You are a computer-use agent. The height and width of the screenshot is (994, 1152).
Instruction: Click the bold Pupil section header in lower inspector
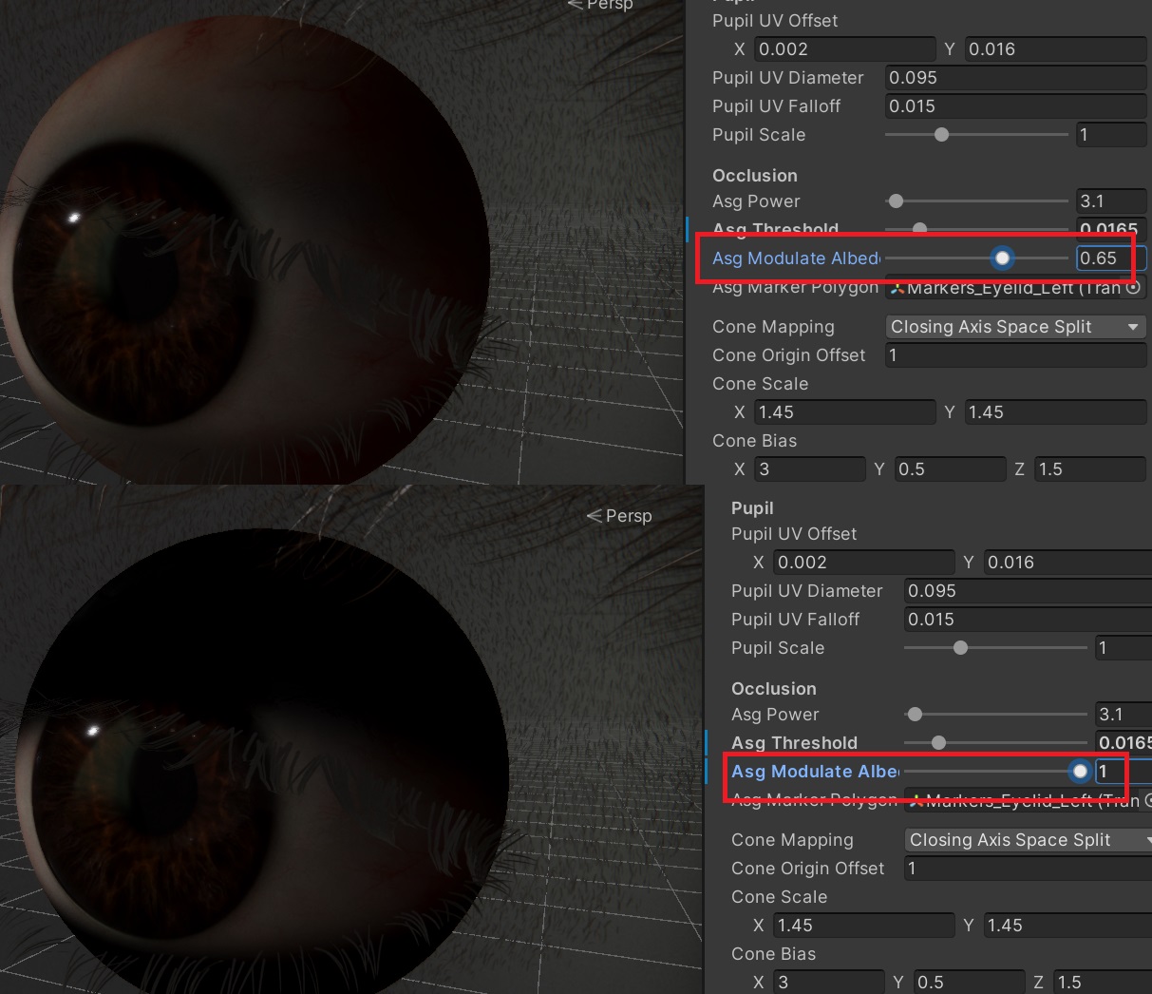click(752, 508)
